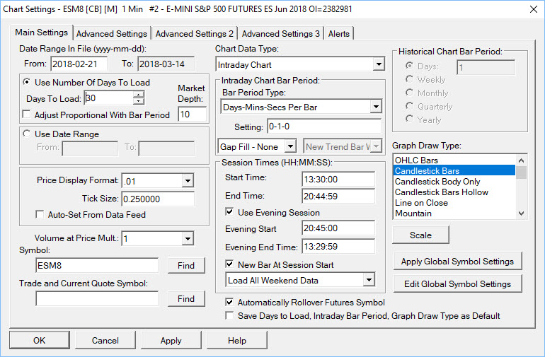Open the Gap Fill dropdown
This screenshot has height=357, width=545.
click(x=291, y=146)
